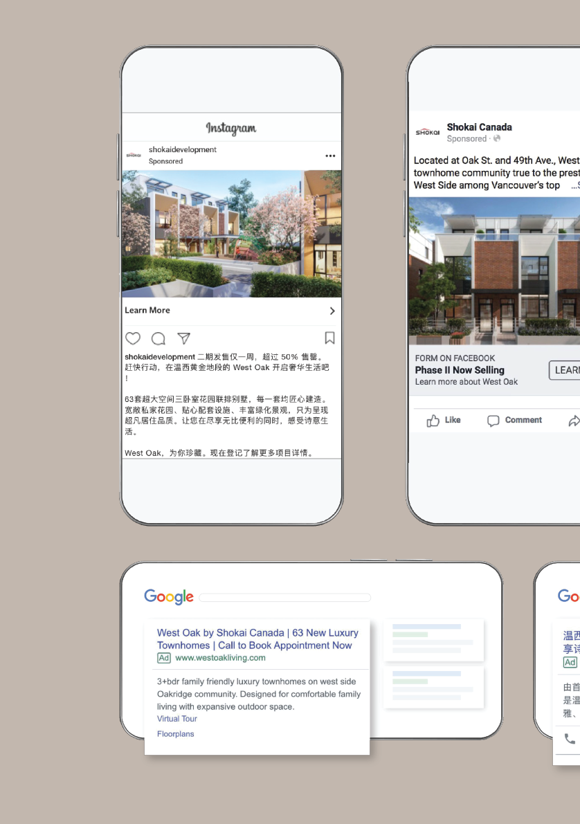This screenshot has height=824, width=580.
Task: Click 'Learn more about West Oak' text
Action: click(x=466, y=382)
